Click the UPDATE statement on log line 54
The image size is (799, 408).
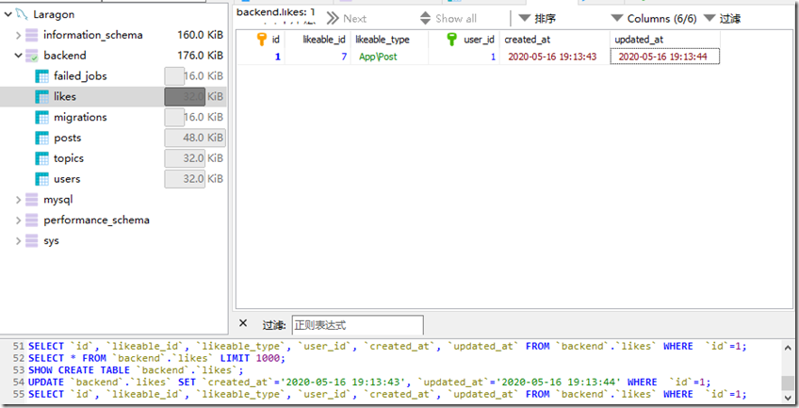coord(369,382)
